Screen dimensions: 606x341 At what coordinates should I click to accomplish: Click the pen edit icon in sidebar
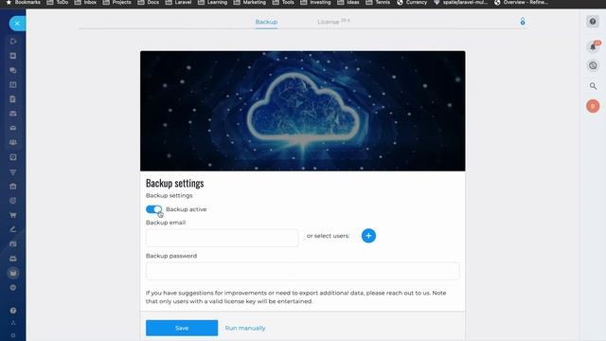pos(12,229)
